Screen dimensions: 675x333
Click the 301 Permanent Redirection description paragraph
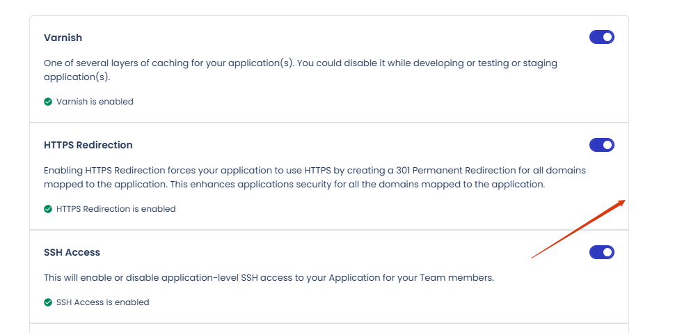(315, 178)
